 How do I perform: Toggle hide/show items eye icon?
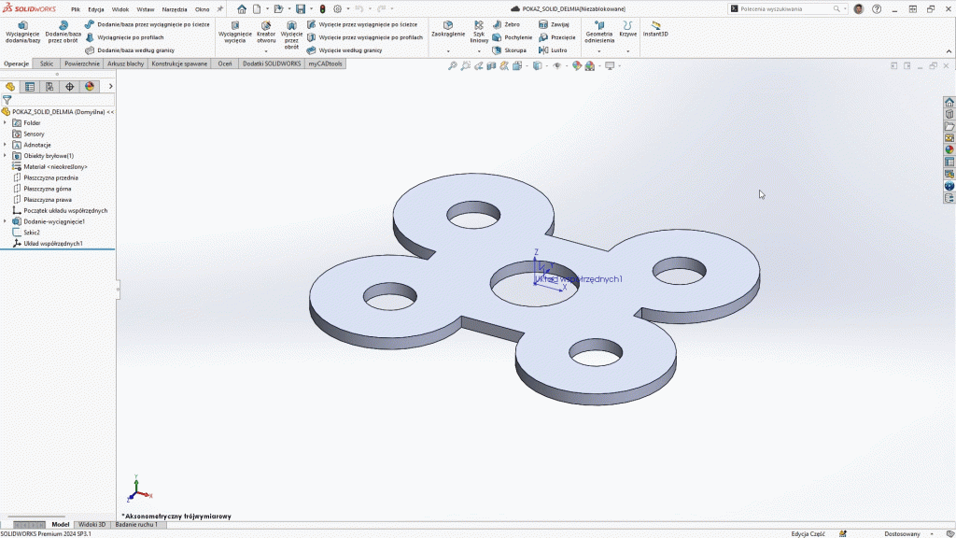coord(556,66)
